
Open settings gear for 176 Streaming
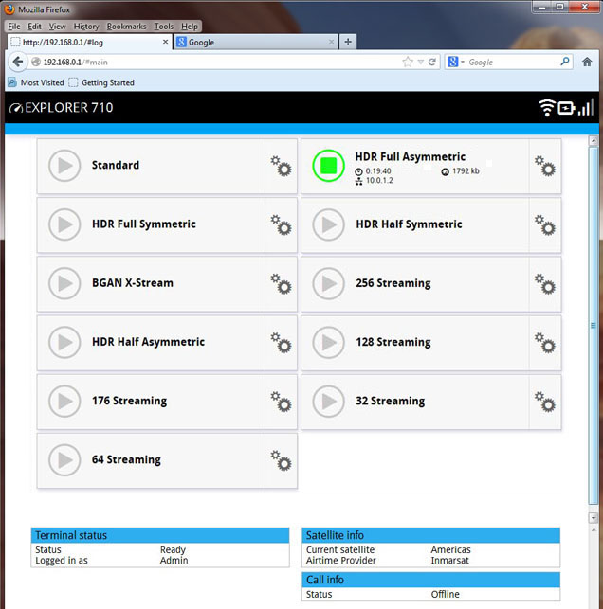pos(281,402)
